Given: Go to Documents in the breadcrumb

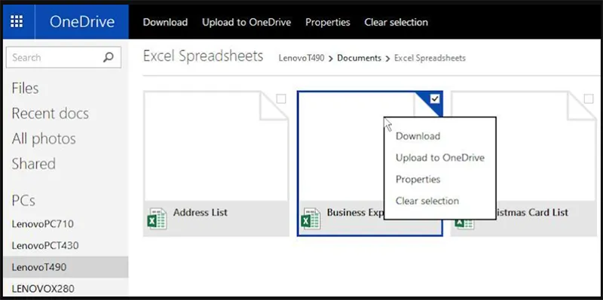Looking at the screenshot, I should [x=360, y=59].
